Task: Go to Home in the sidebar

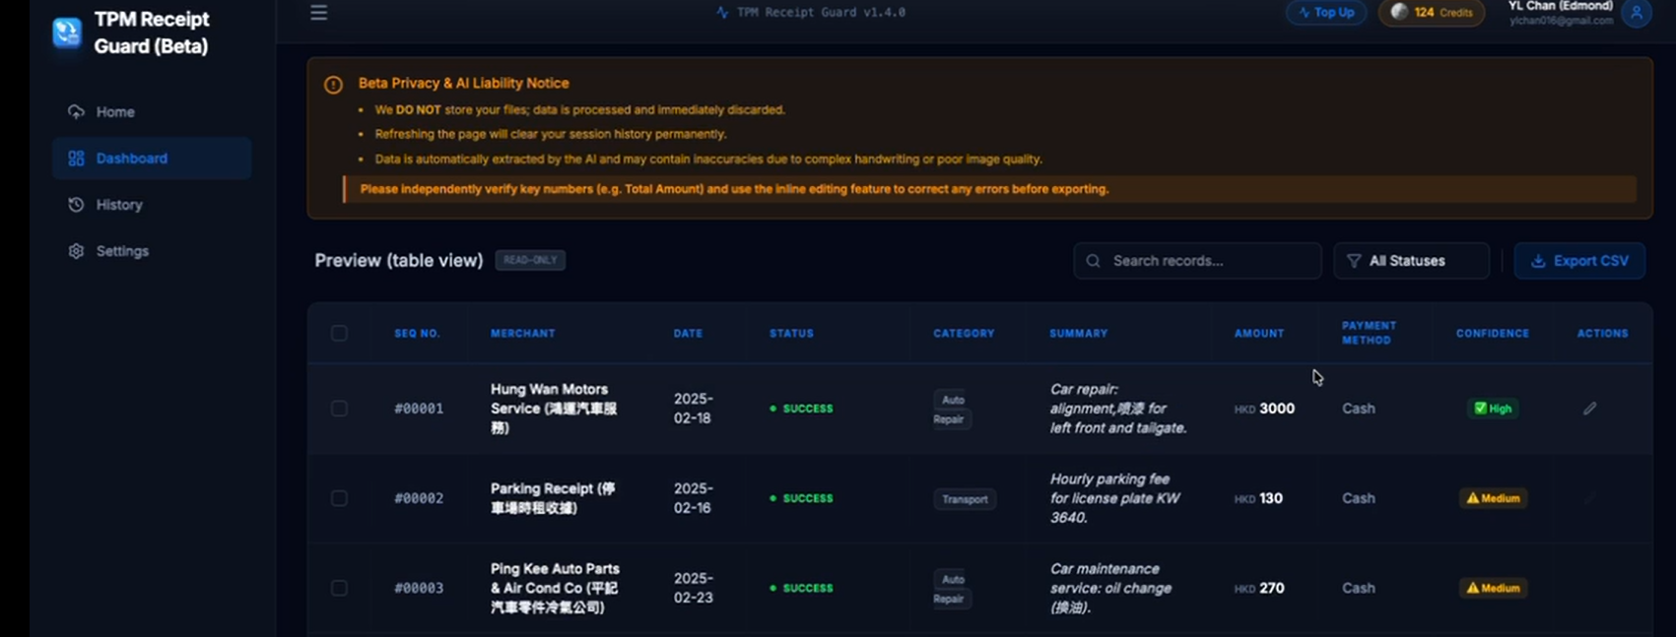Action: (x=115, y=112)
